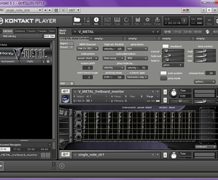Click the exclamation panic button
The height and width of the screenshot is (180, 218).
pos(184,21)
